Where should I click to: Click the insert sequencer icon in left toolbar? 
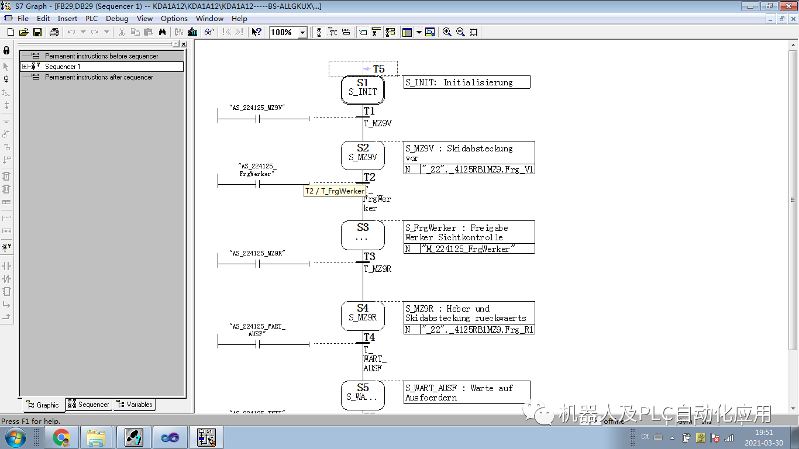click(6, 247)
